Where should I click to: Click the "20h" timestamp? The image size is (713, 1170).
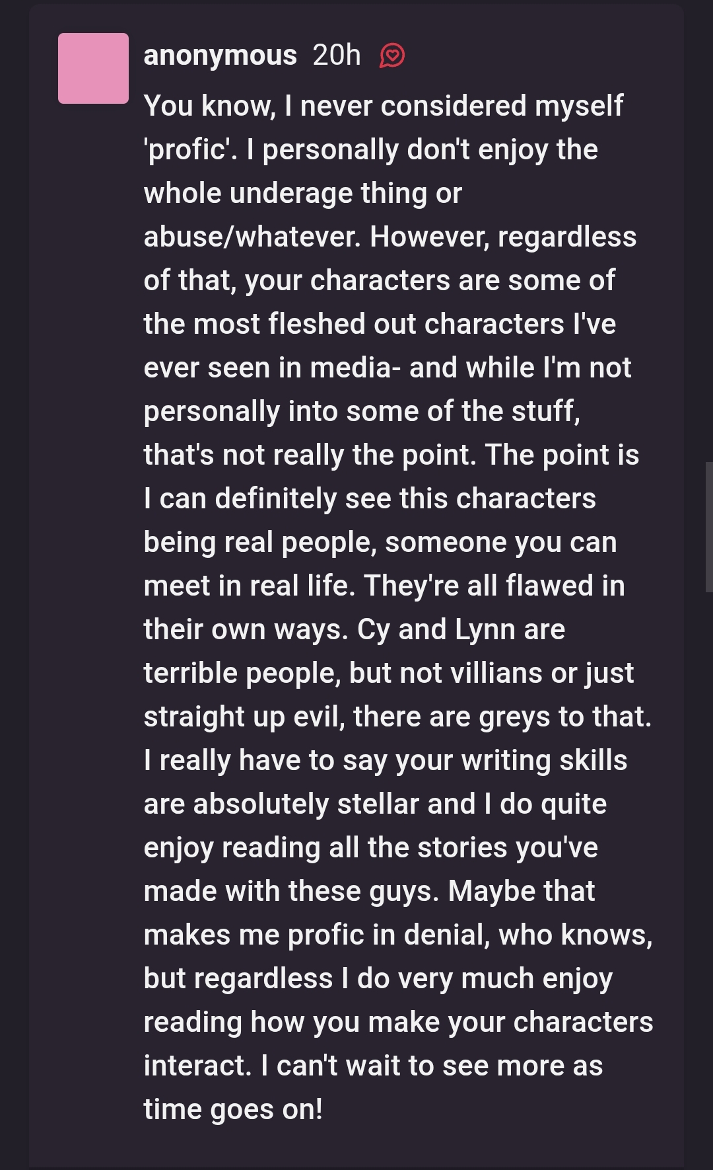(337, 56)
